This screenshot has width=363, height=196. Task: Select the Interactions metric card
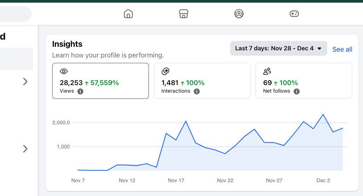point(202,81)
